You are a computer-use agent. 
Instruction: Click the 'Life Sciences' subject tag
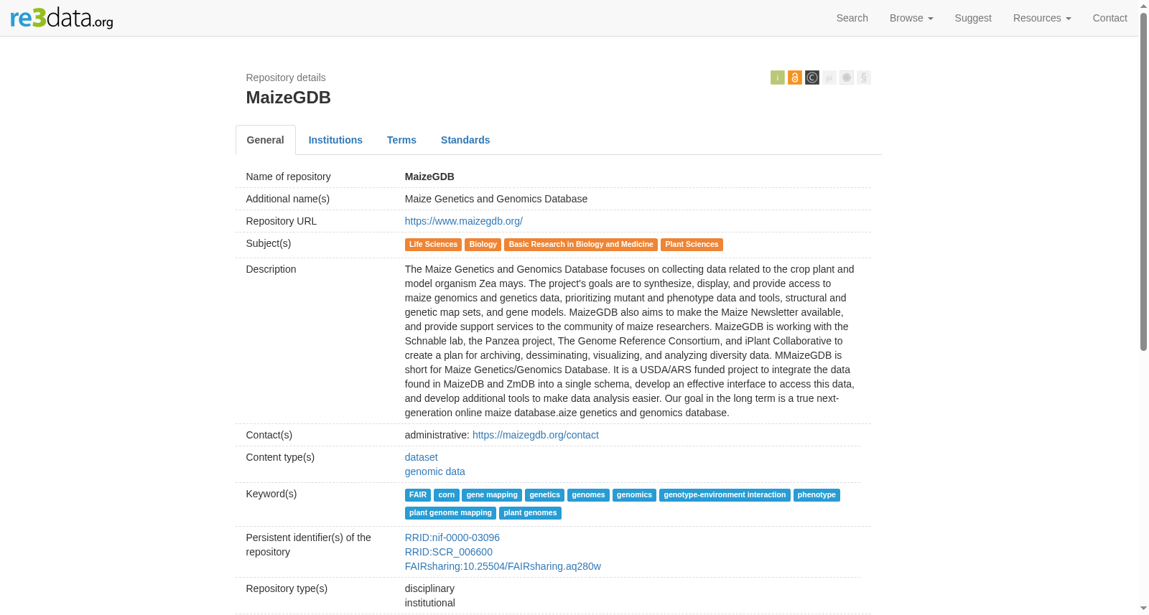pyautogui.click(x=433, y=245)
